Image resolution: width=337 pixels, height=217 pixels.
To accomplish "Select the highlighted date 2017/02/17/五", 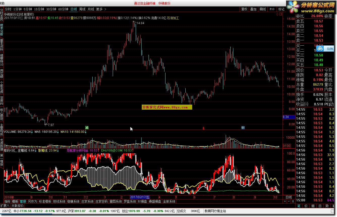I will 140,197.
